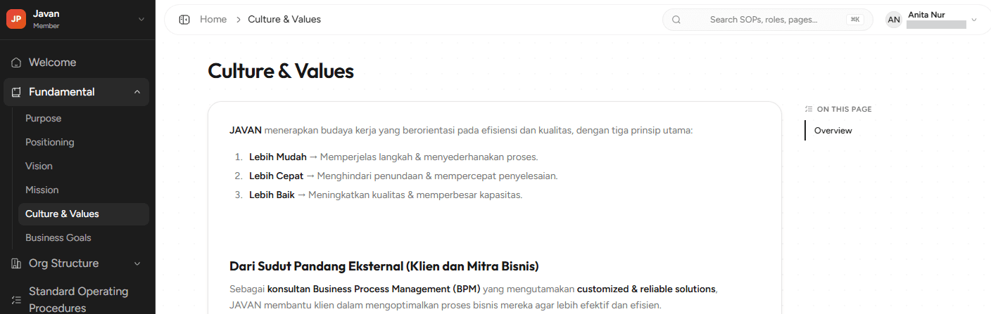Click the JP workspace logo
This screenshot has height=314, width=991.
[16, 20]
